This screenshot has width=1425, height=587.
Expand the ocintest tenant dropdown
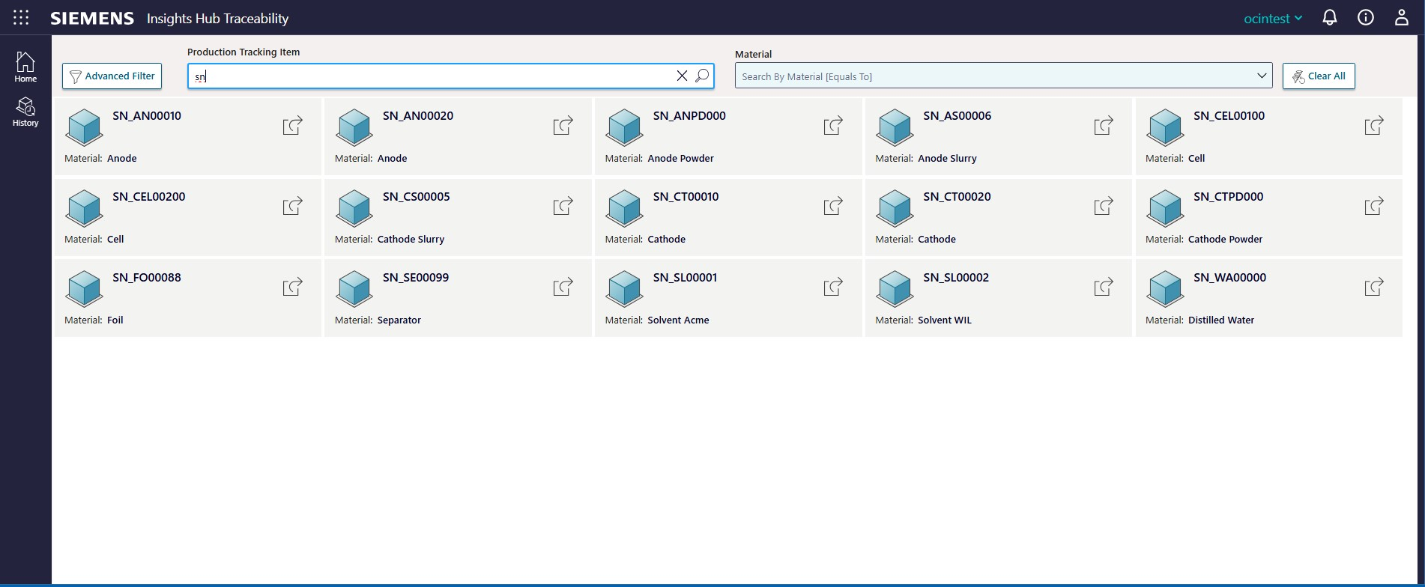[x=1272, y=19]
